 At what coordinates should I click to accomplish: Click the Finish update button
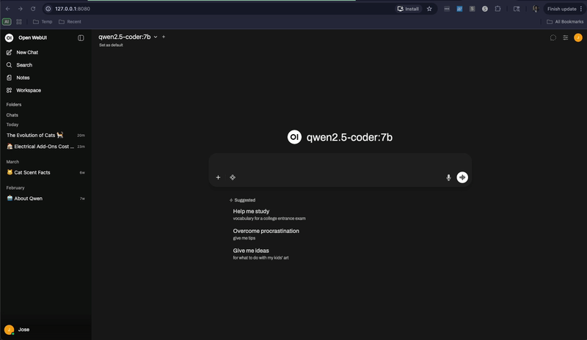(x=564, y=9)
